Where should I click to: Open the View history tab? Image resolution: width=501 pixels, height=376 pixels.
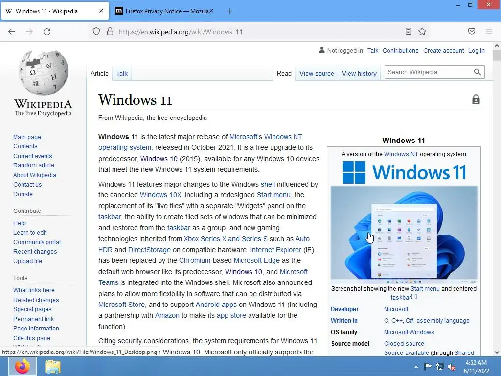coord(359,73)
